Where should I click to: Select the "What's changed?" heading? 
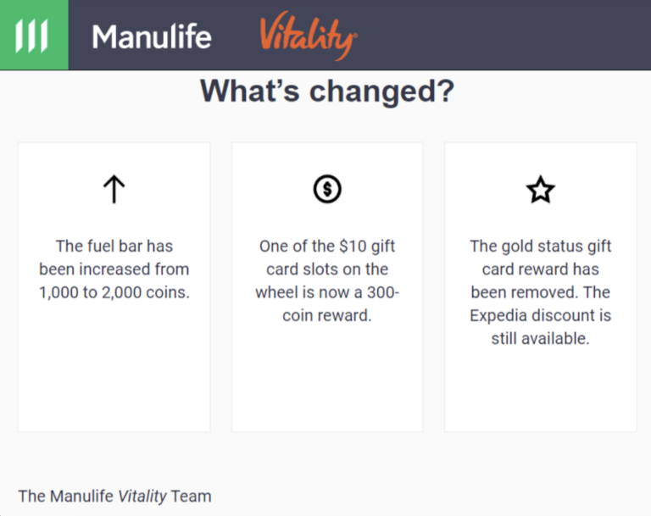[326, 92]
